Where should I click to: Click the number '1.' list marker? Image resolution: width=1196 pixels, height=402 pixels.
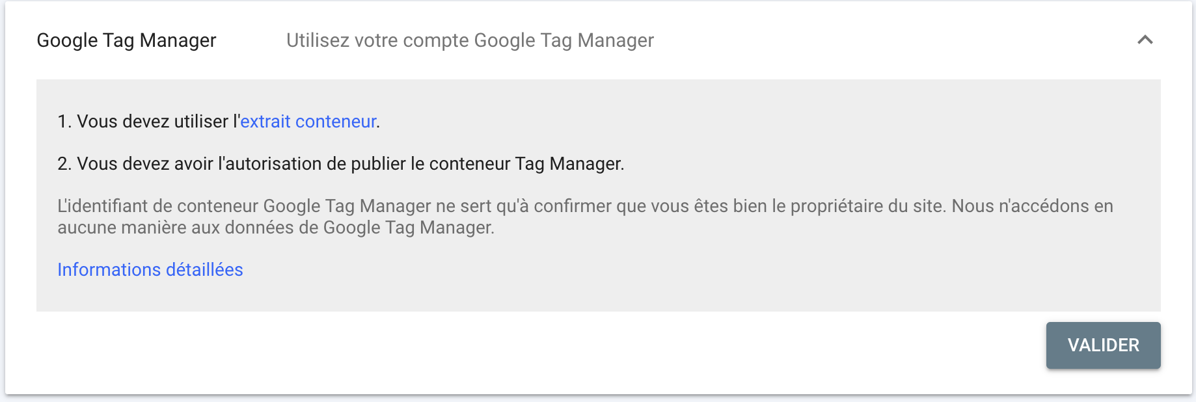pos(64,122)
